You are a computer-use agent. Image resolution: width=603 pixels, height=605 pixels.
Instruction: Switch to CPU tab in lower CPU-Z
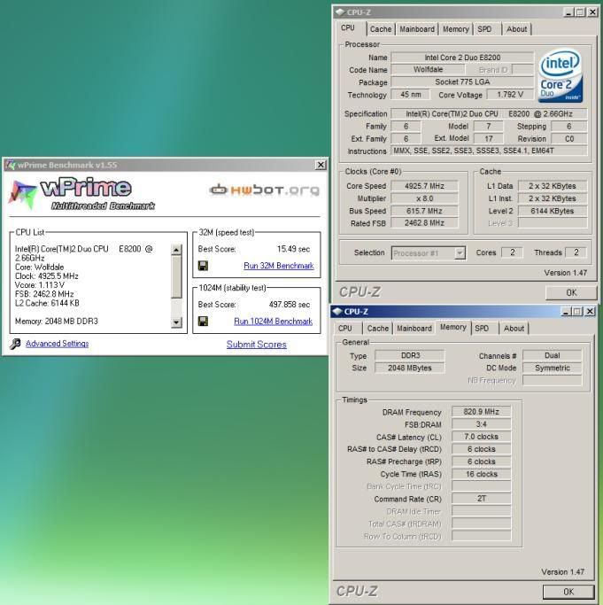click(x=347, y=329)
